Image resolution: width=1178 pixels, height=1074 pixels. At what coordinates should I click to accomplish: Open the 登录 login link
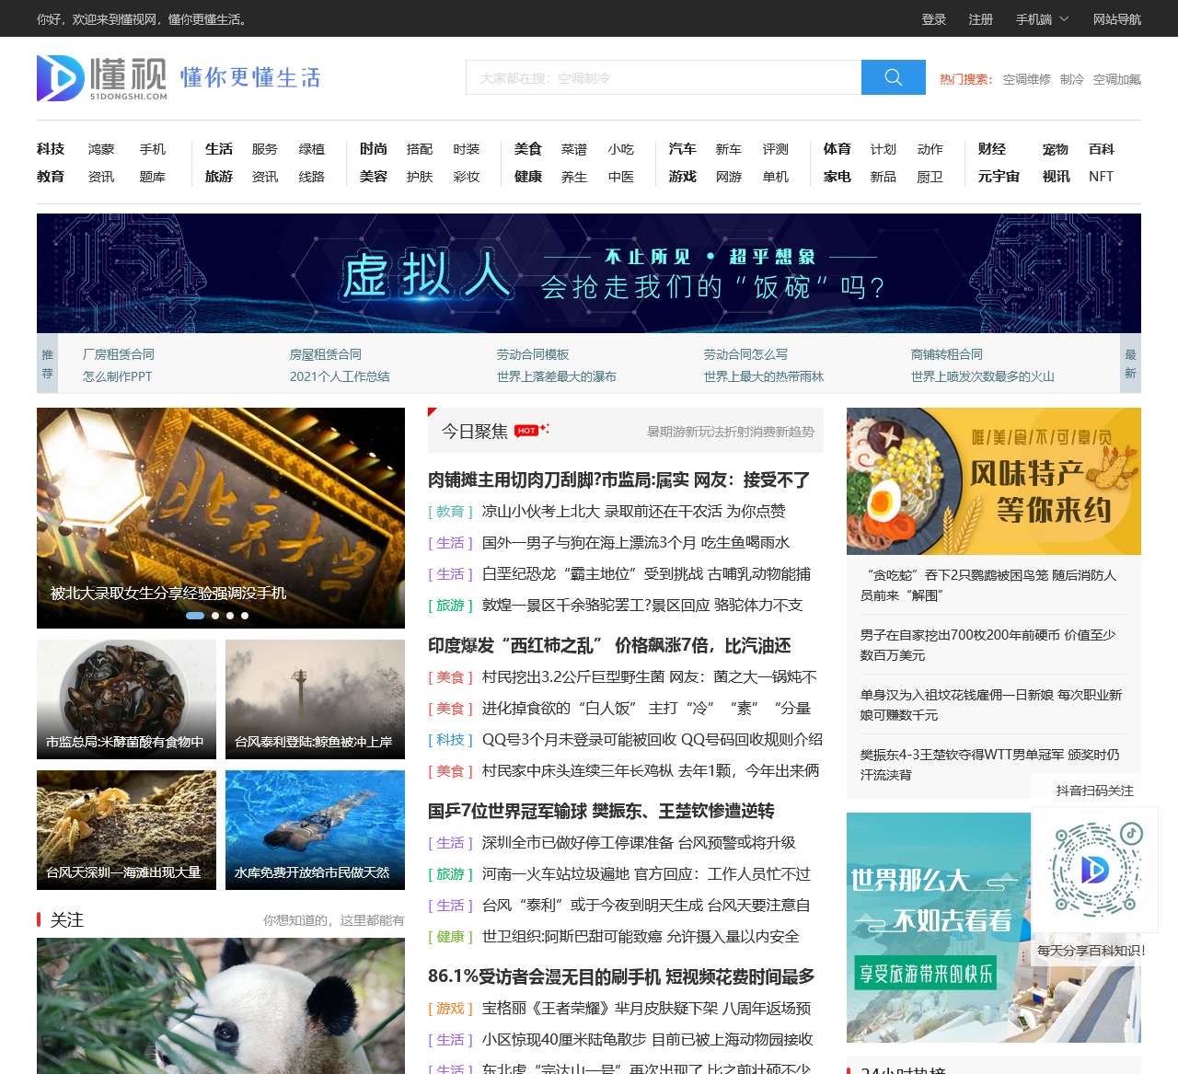934,18
